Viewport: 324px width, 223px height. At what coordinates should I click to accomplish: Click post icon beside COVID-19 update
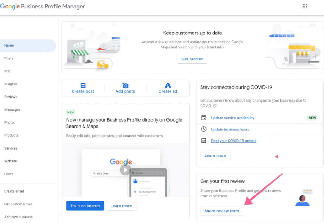pyautogui.click(x=204, y=141)
